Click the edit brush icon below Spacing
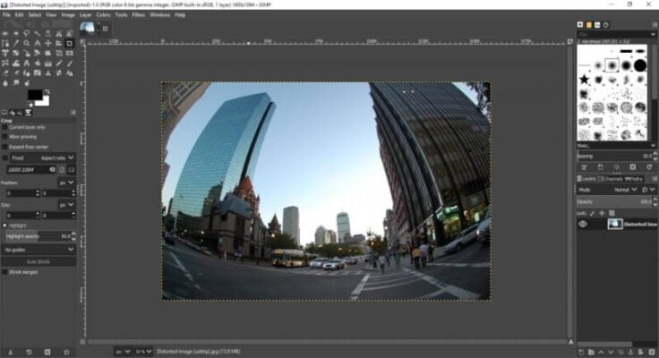 [x=584, y=167]
